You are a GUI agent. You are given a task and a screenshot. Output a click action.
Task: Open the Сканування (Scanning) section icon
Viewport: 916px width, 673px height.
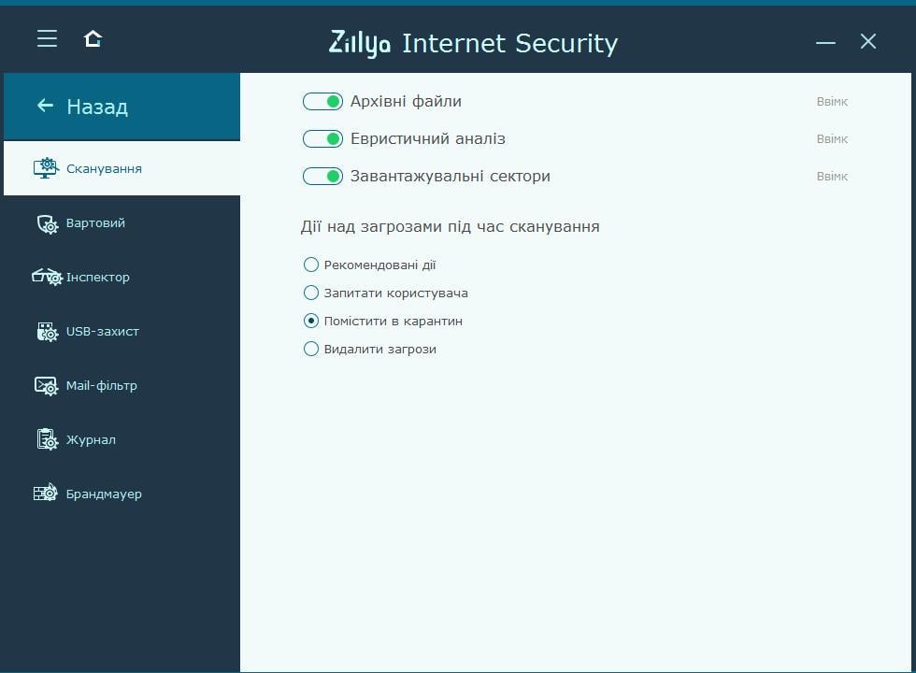pyautogui.click(x=44, y=166)
